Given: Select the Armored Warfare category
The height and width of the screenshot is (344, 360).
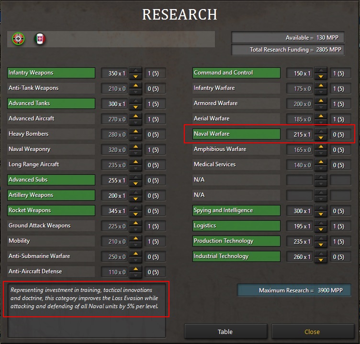Looking at the screenshot, I should pos(236,103).
